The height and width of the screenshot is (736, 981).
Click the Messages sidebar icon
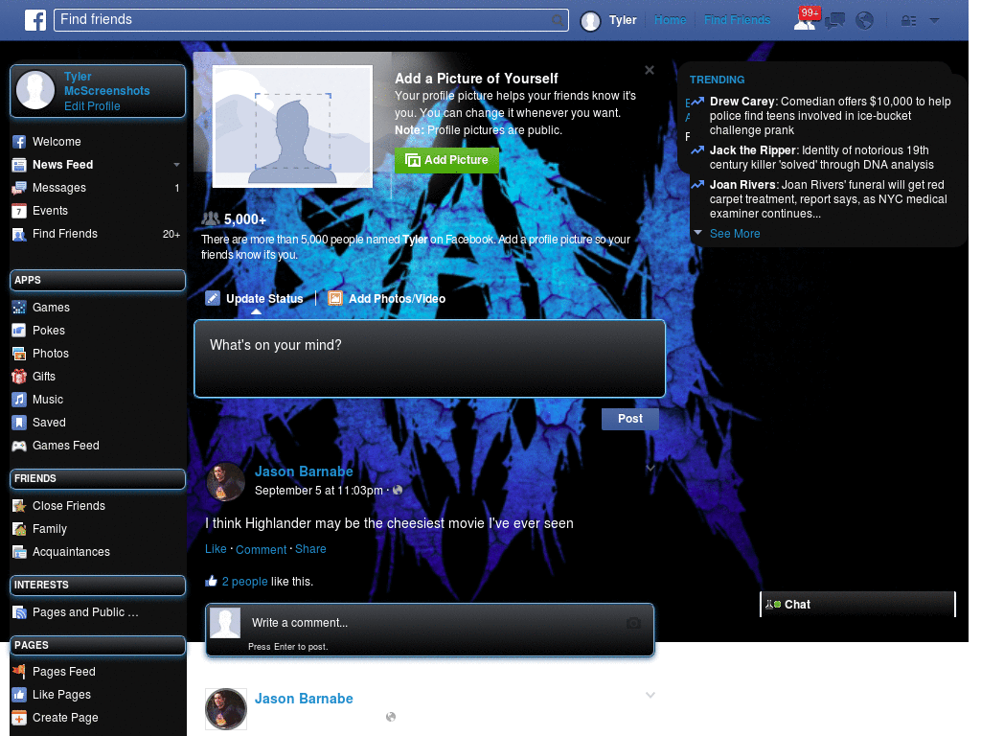coord(19,188)
